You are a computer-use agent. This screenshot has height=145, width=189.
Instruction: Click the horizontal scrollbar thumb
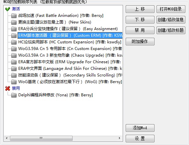point(41,138)
